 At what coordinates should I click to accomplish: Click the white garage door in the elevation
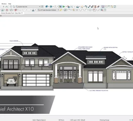tap(36, 80)
